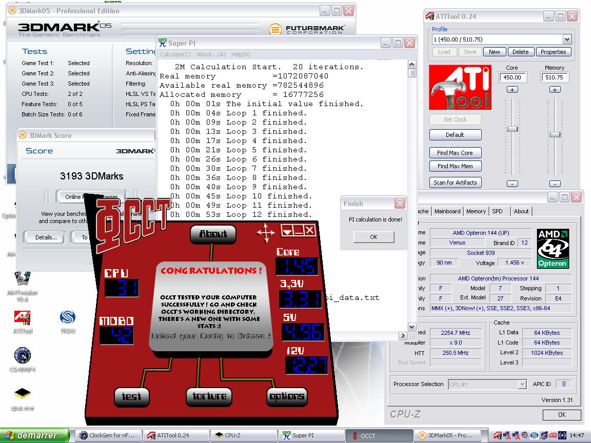Click Scan for Artifacts in ATITool

pos(455,183)
